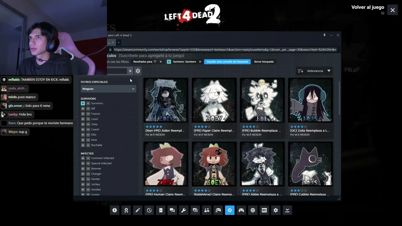Open the Filtros Especiales 'Ninguno' dropdown
The width and height of the screenshot is (402, 226).
click(108, 89)
